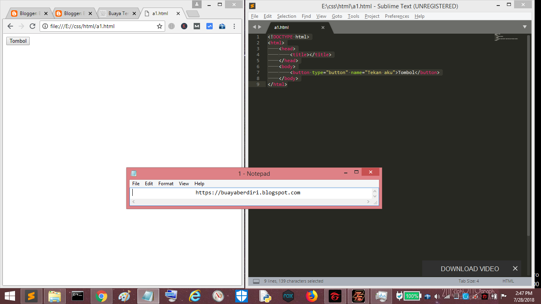Open the M extension in Chrome toolbar
The image size is (541, 304).
click(x=197, y=26)
